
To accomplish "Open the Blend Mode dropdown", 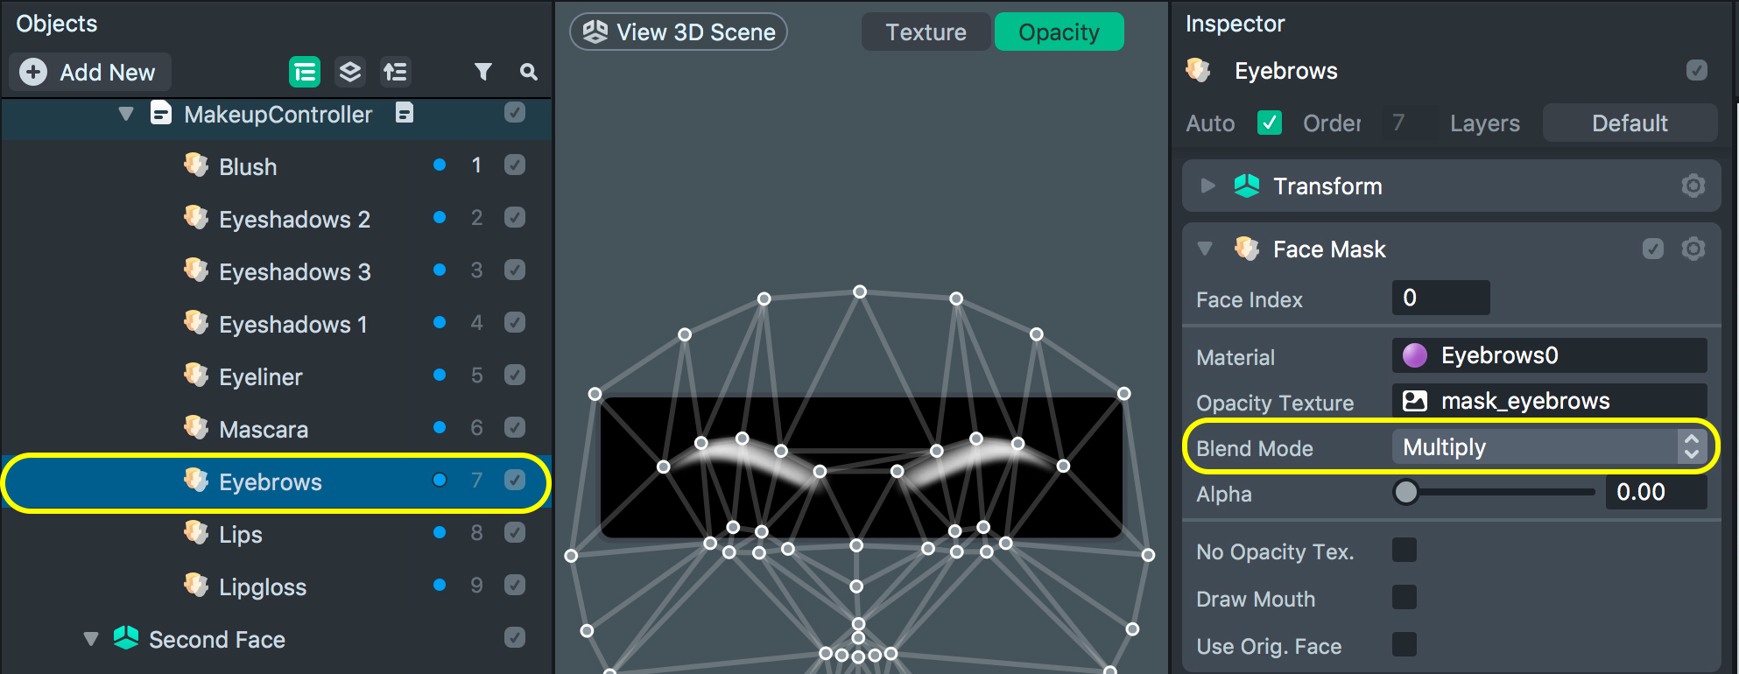I will pos(1546,447).
